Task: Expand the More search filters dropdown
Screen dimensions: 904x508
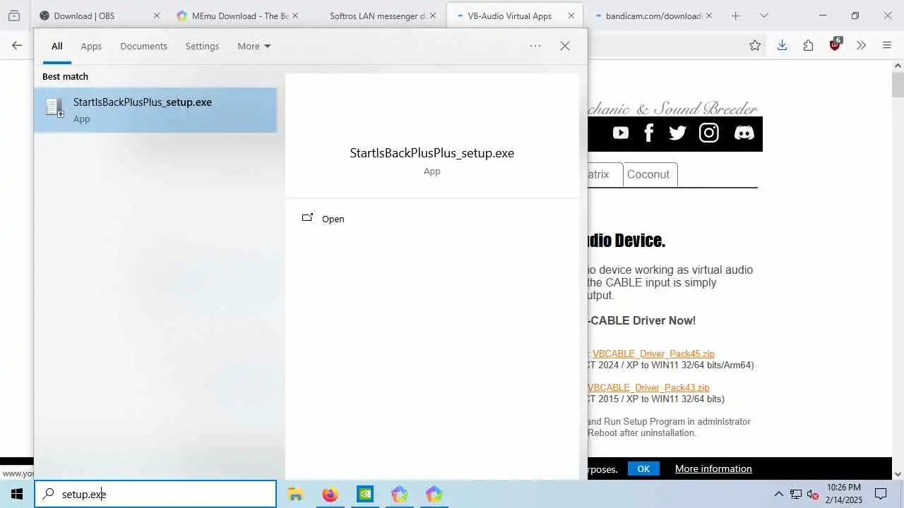Action: pyautogui.click(x=254, y=46)
